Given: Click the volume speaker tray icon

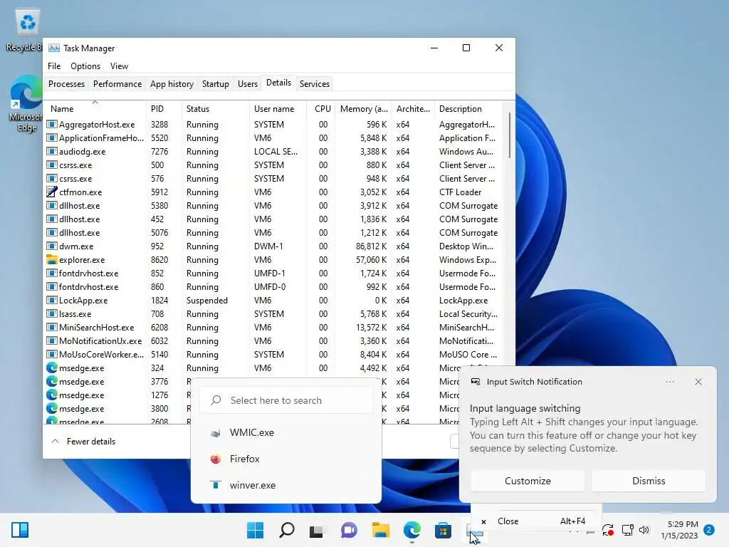Looking at the screenshot, I should [x=644, y=530].
